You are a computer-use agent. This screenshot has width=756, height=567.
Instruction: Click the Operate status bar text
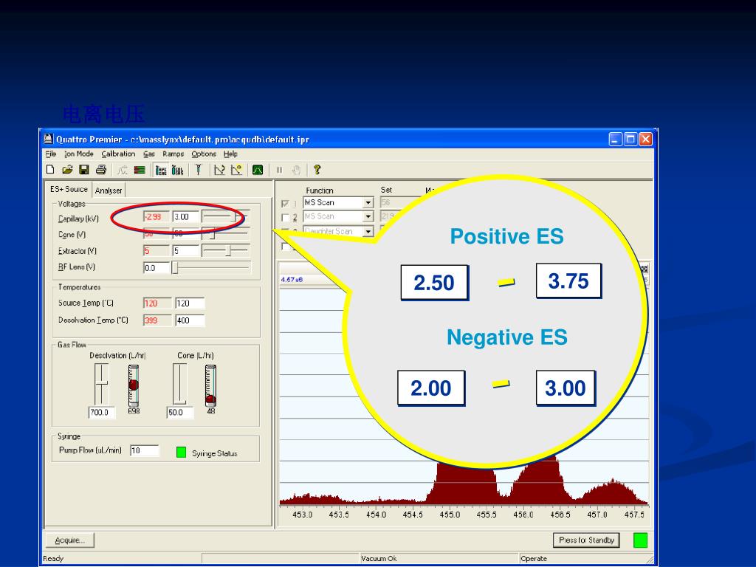[534, 558]
